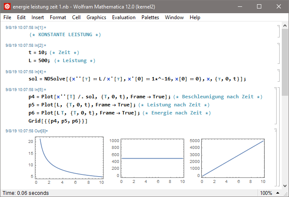This screenshot has height=197, width=289.
Task: Open the Help menu
Action: [195, 17]
